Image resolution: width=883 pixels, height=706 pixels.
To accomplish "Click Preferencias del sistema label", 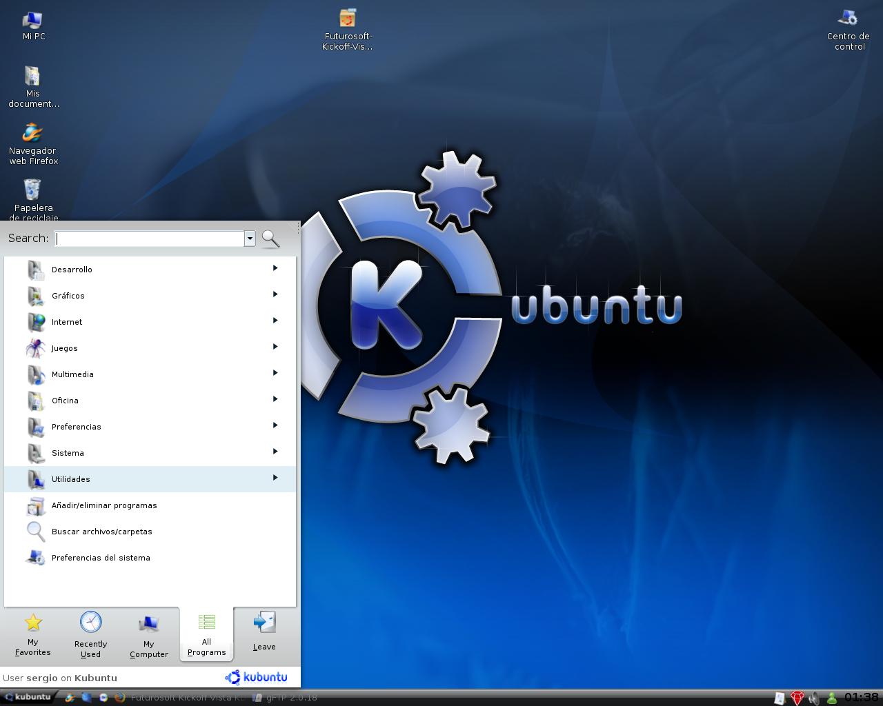I will [101, 558].
